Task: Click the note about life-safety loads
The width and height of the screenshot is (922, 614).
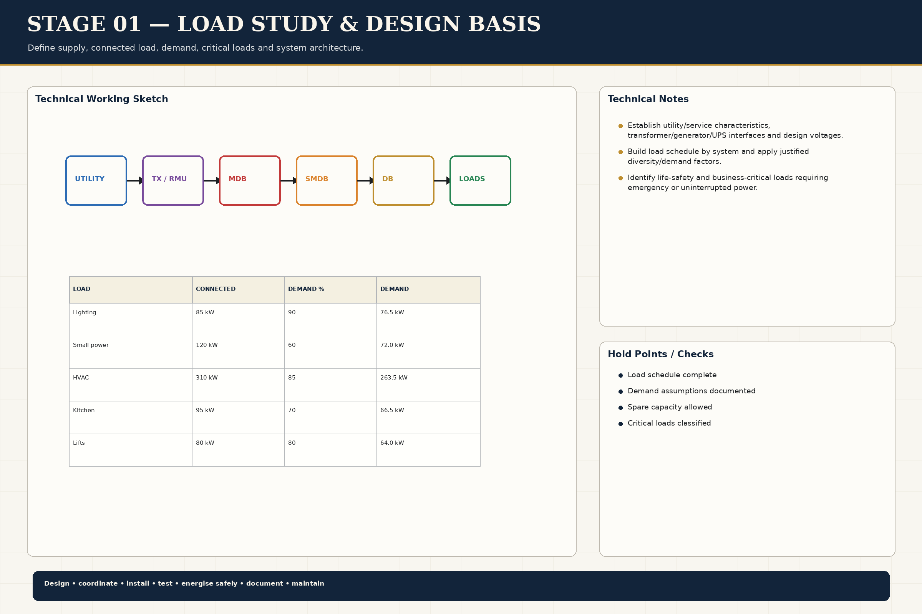Action: click(x=728, y=183)
